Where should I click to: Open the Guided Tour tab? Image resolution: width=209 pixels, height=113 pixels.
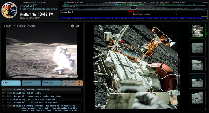[32, 83]
